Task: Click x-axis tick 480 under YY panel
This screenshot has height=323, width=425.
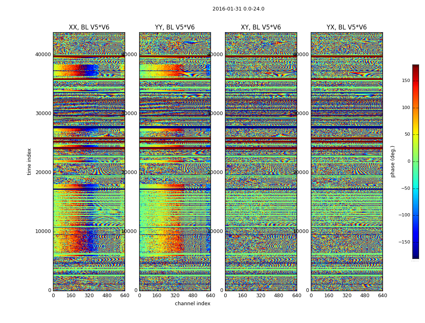Action: 193,296
